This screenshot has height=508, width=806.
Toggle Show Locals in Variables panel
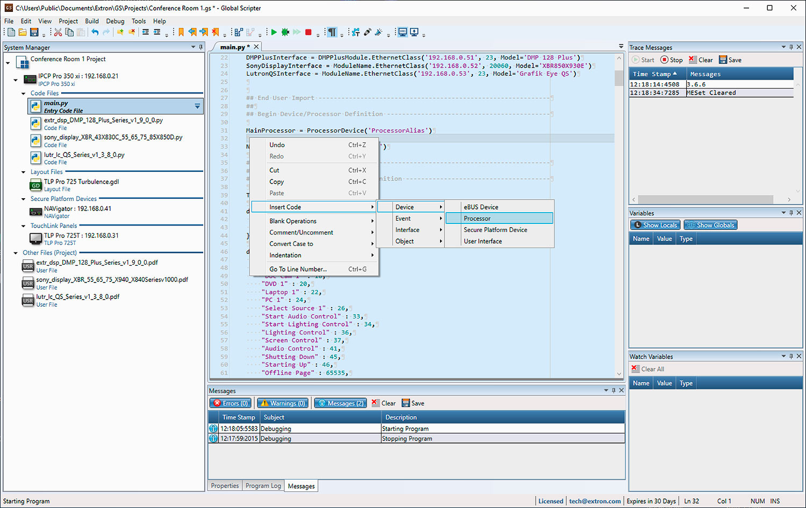click(656, 225)
